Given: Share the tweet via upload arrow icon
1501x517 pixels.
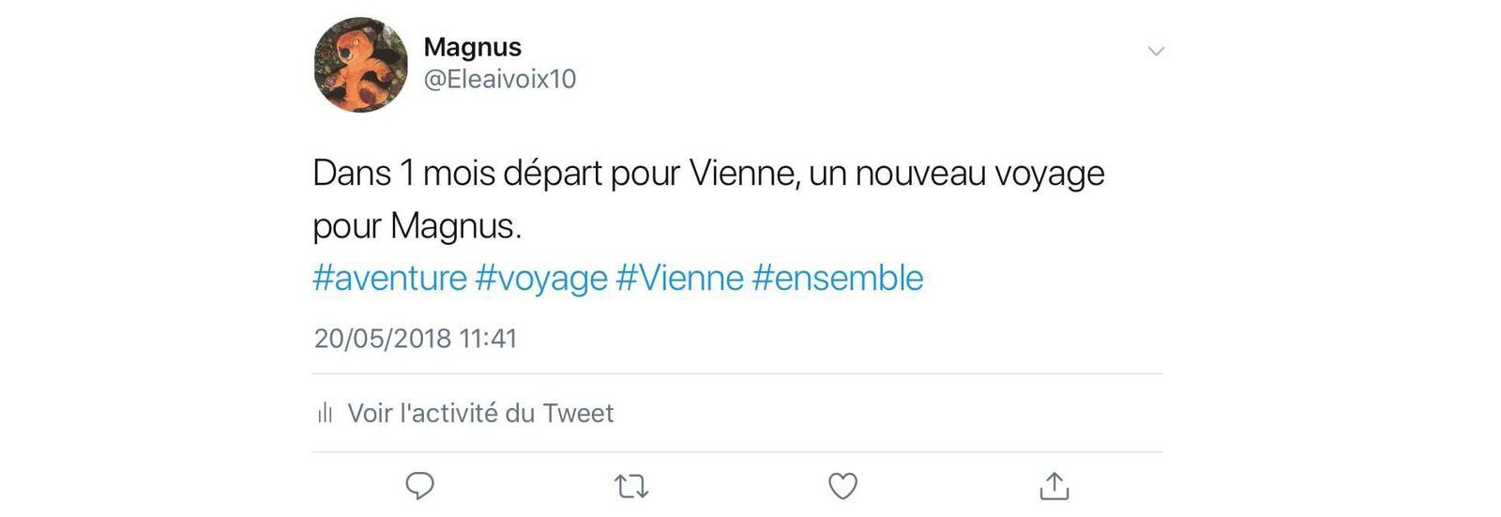Looking at the screenshot, I should [1054, 485].
